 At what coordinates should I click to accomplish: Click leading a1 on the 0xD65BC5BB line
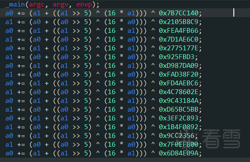click(x=9, y=109)
